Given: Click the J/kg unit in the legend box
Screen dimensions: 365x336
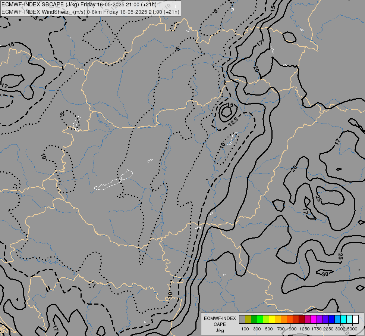Looking at the screenshot, I should click(x=220, y=330).
